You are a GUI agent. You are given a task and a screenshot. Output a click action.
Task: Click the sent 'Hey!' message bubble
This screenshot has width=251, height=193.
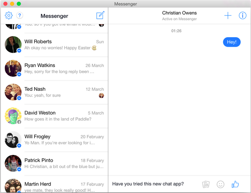[x=232, y=42]
